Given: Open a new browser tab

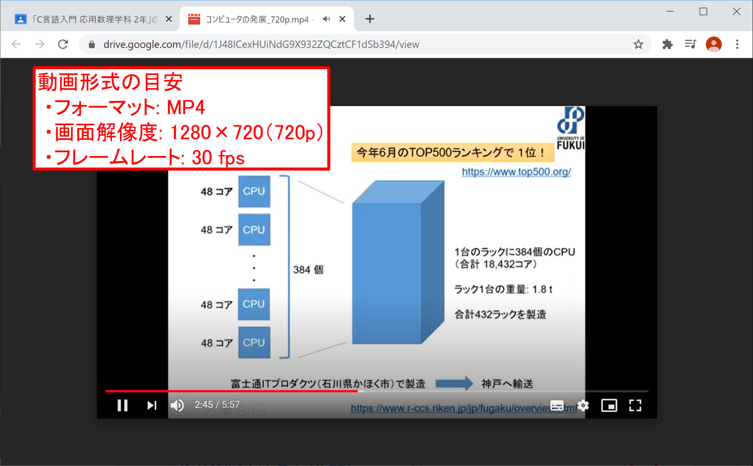Looking at the screenshot, I should click(370, 19).
